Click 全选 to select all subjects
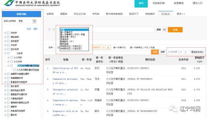Screen dimensions: 207x118 [x=29, y=29]
